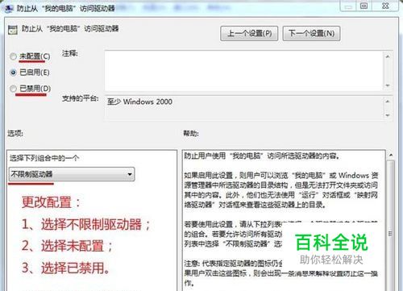Click the 注释: label
Screen dimensions: 403x291
(x=70, y=53)
